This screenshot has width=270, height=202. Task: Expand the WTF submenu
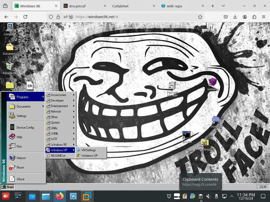point(60,139)
